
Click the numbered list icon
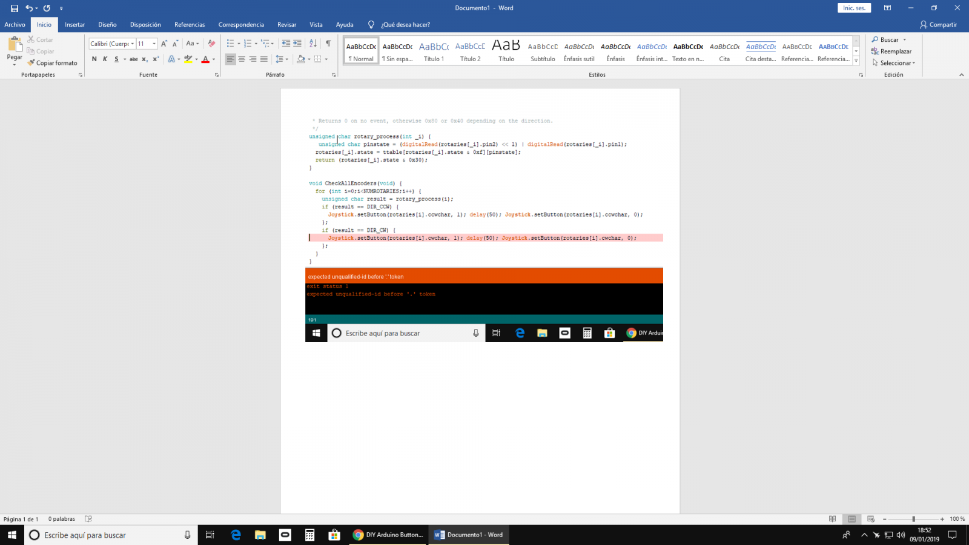[248, 44]
